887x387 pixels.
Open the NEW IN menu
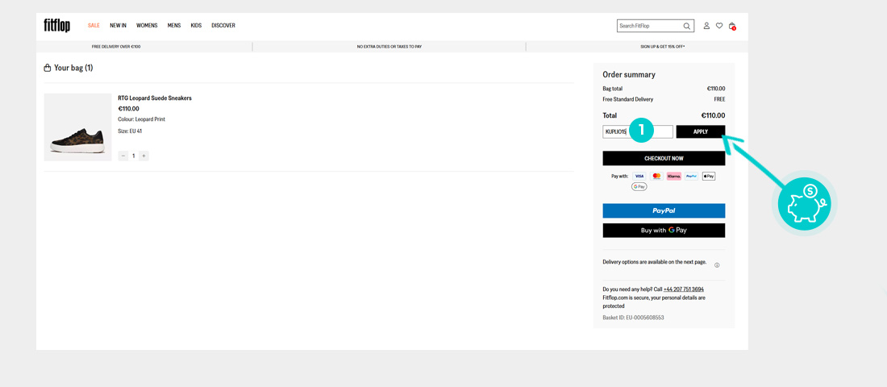[119, 26]
